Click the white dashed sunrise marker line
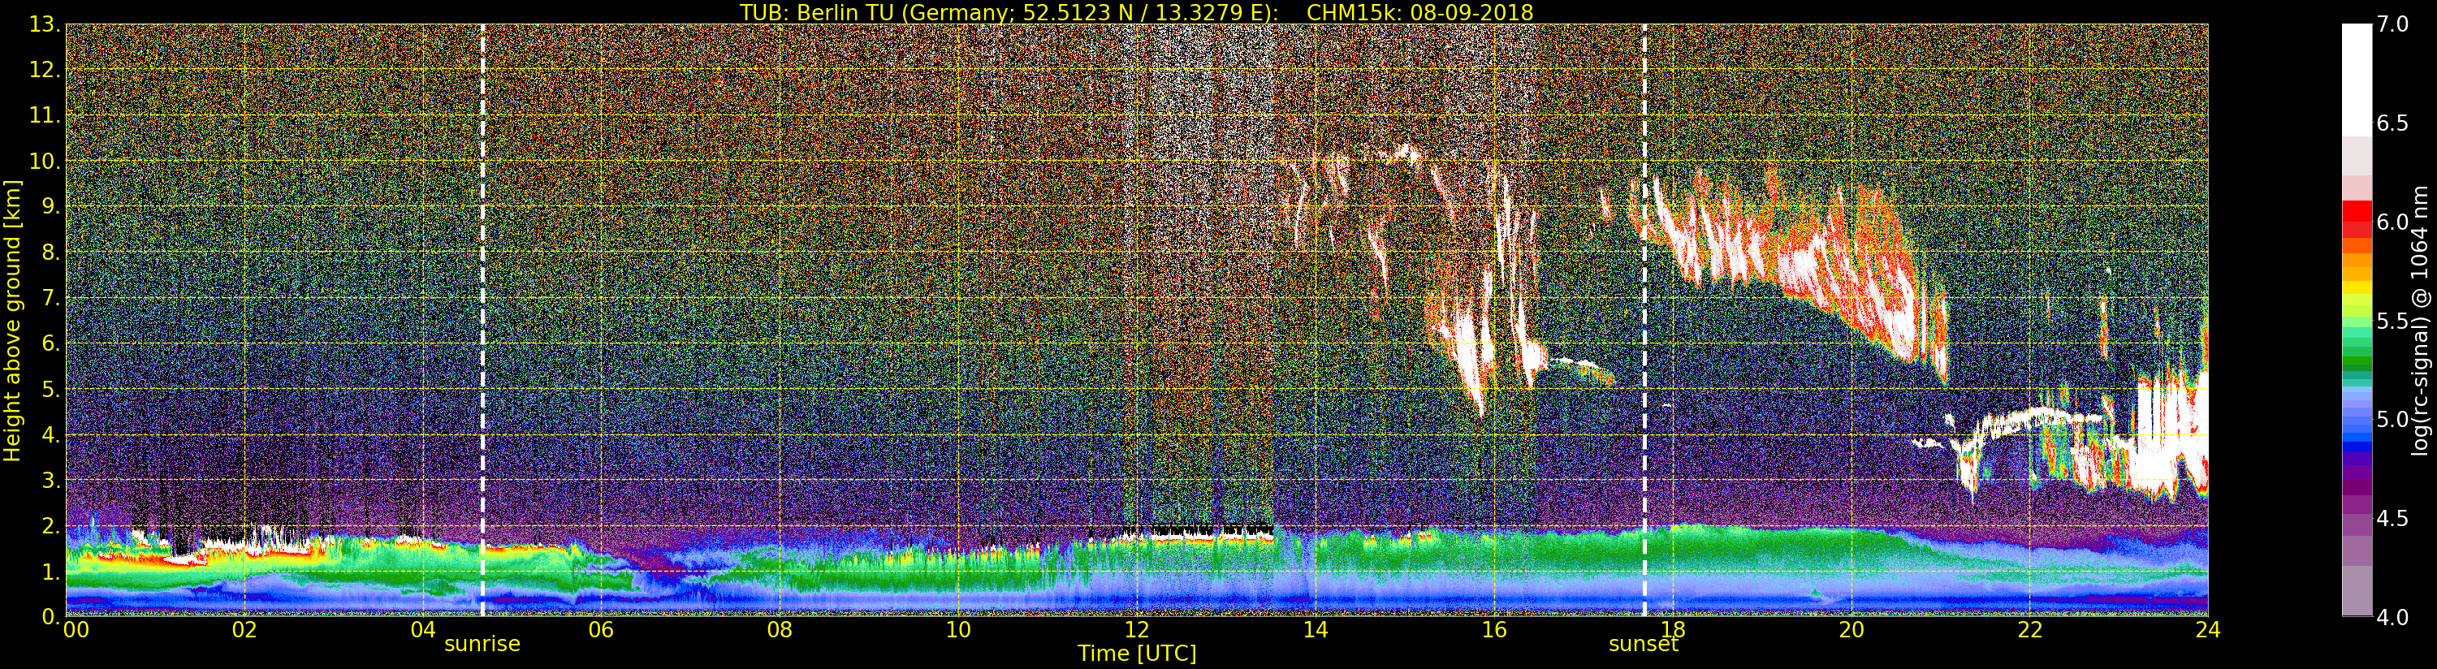 482,320
